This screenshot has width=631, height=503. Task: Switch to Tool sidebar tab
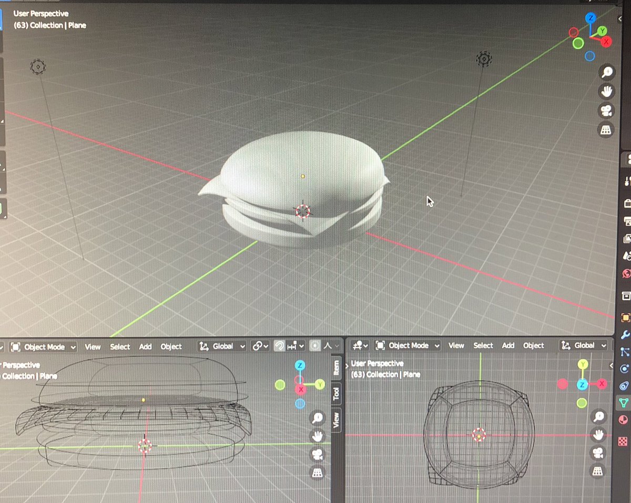pyautogui.click(x=336, y=394)
